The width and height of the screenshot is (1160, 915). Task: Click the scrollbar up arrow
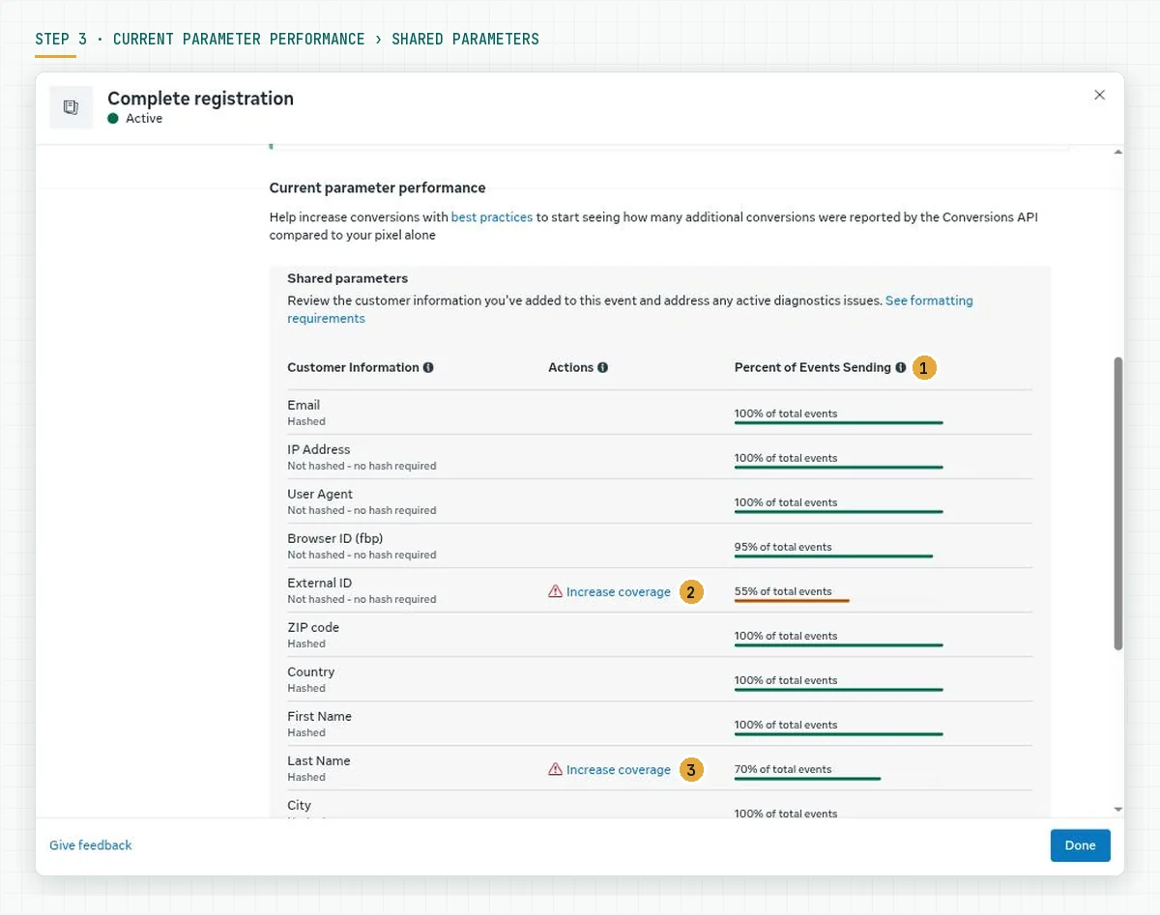click(1118, 152)
